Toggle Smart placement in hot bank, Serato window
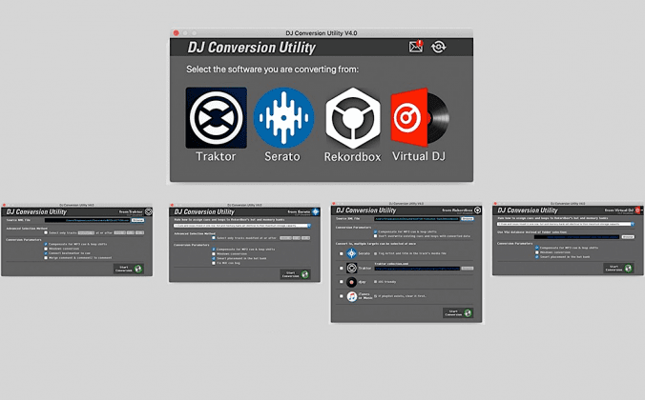This screenshot has height=400, width=645. click(x=214, y=258)
